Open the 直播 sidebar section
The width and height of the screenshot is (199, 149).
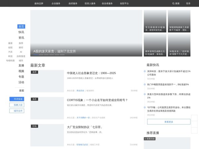tap(21, 66)
